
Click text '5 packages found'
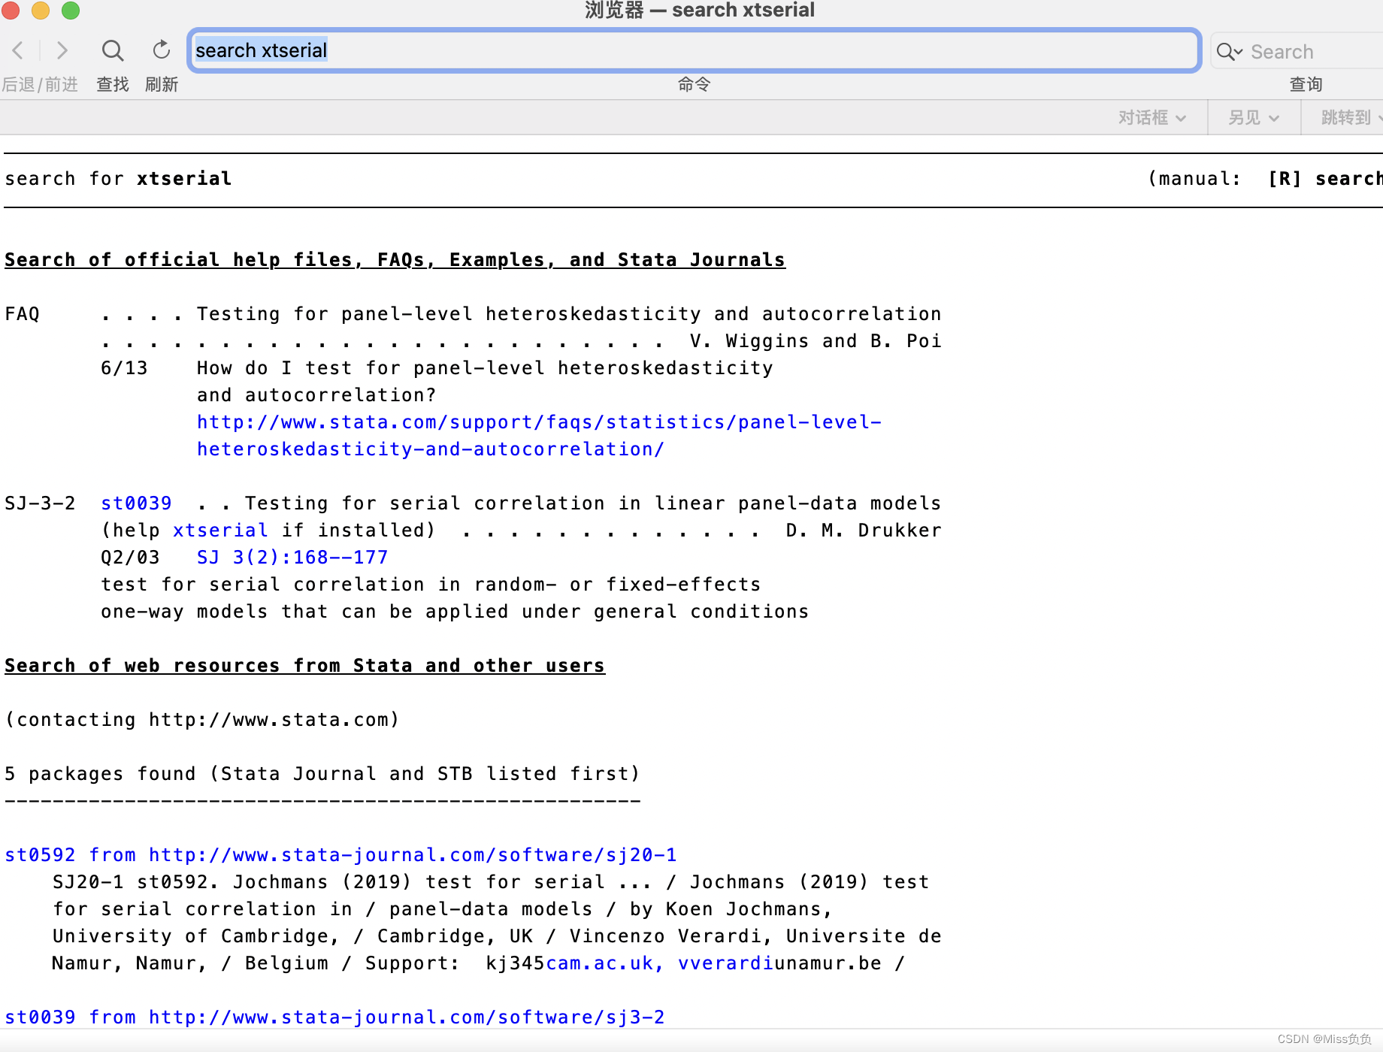pyautogui.click(x=100, y=774)
